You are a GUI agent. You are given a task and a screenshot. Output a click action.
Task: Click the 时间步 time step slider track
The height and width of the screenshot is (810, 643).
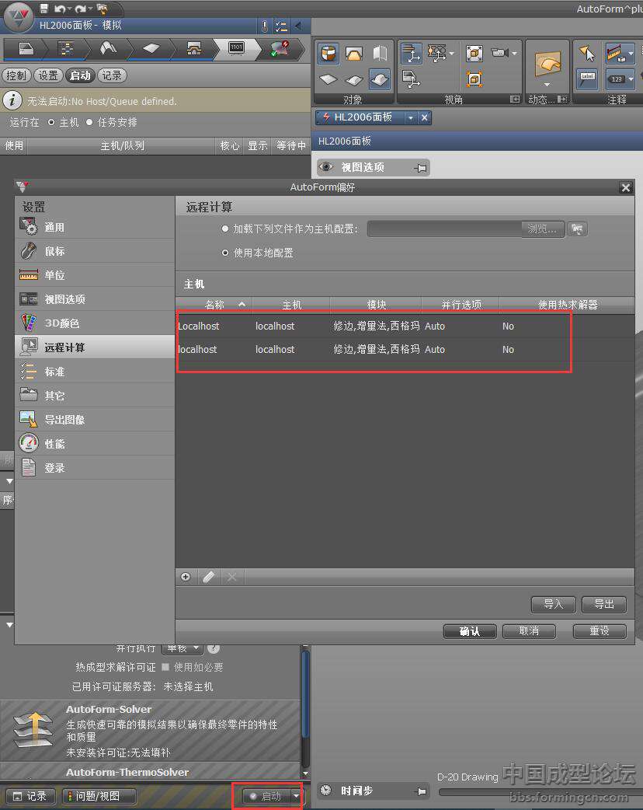(x=536, y=792)
